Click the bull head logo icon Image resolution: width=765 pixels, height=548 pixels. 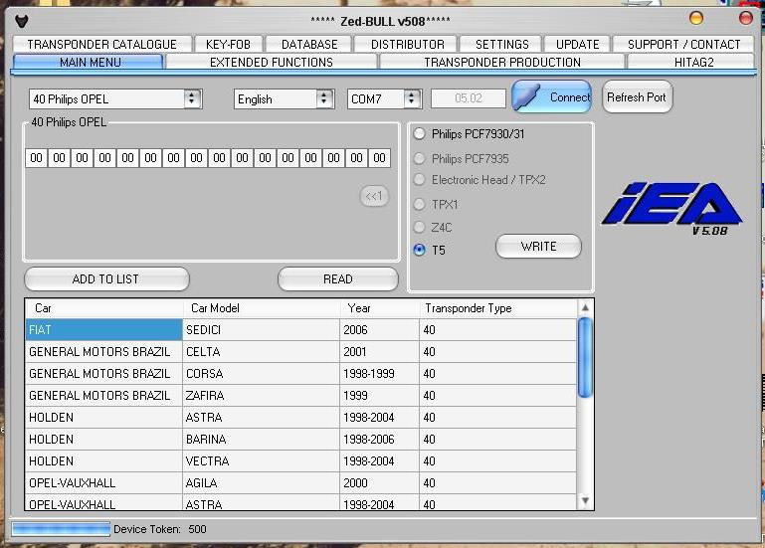pyautogui.click(x=22, y=21)
